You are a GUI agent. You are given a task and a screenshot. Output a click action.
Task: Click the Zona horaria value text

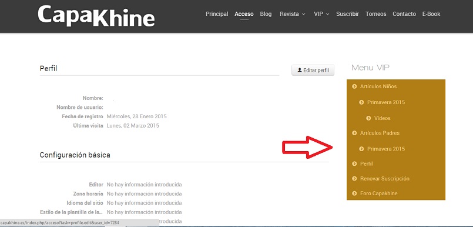[144, 194]
